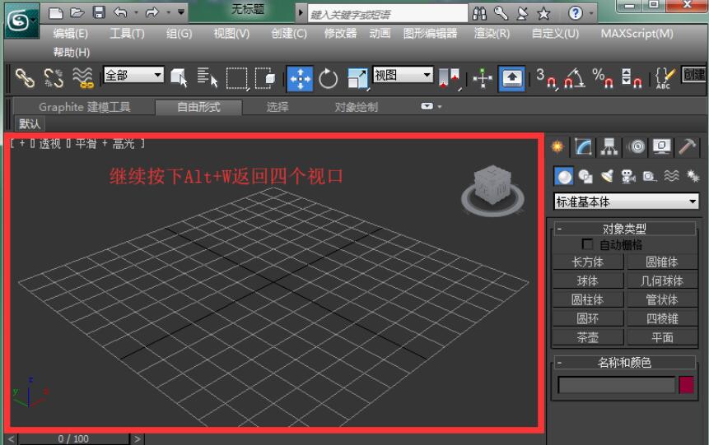
Task: Open Utilities hammer panel tab
Action: [688, 147]
